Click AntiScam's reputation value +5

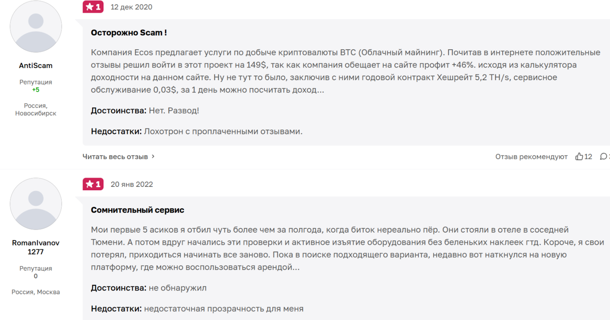click(x=36, y=90)
